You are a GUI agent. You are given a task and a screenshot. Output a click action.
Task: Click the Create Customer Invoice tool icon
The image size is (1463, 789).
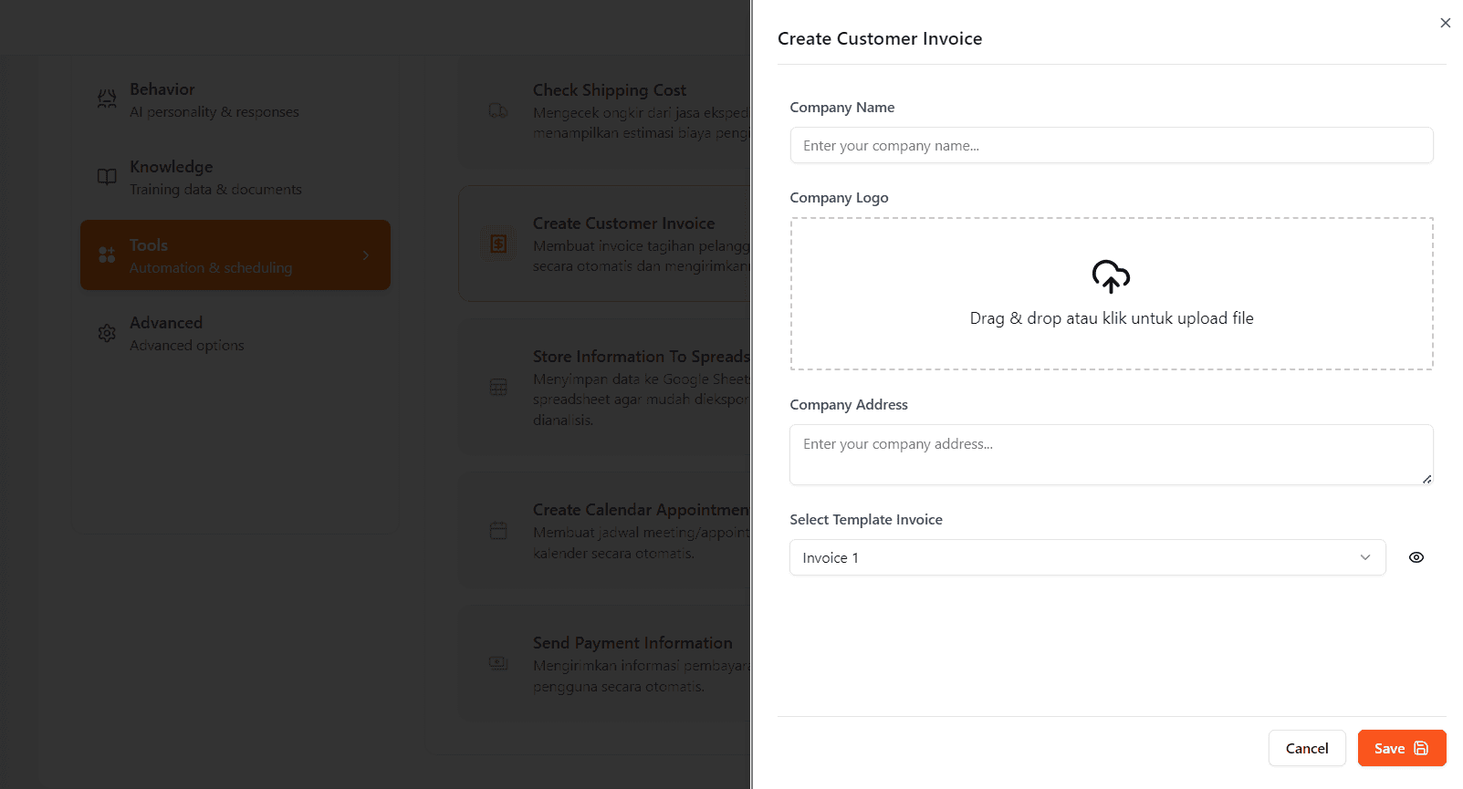[498, 244]
